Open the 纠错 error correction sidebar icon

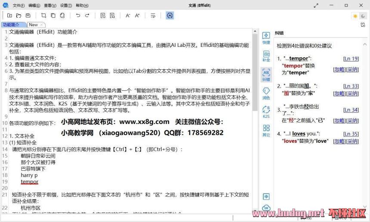pyautogui.click(x=266, y=75)
